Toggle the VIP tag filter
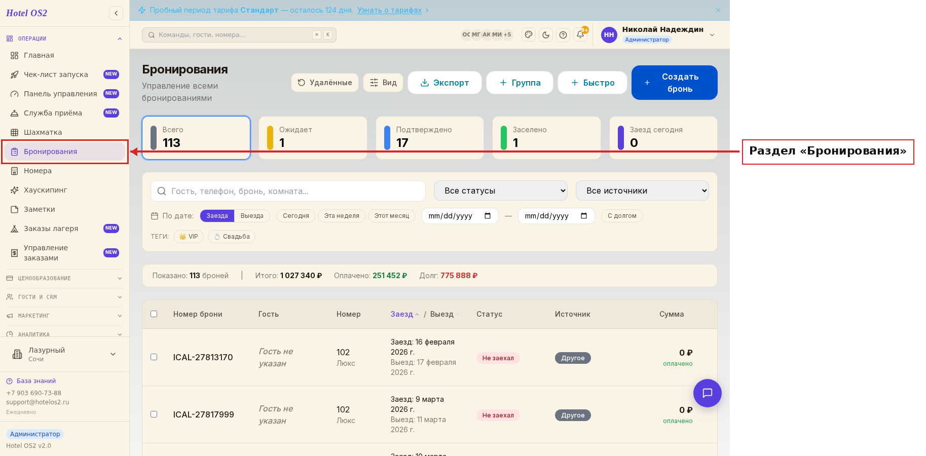Viewport: 926px width, 456px height. tap(189, 237)
